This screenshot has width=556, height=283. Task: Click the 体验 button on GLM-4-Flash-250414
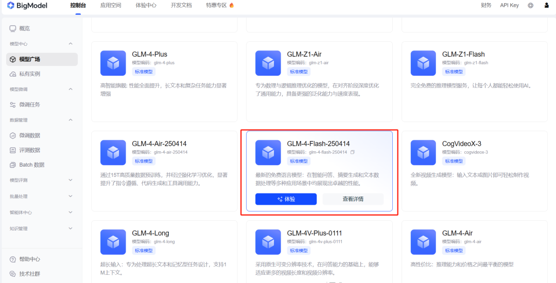pos(286,199)
